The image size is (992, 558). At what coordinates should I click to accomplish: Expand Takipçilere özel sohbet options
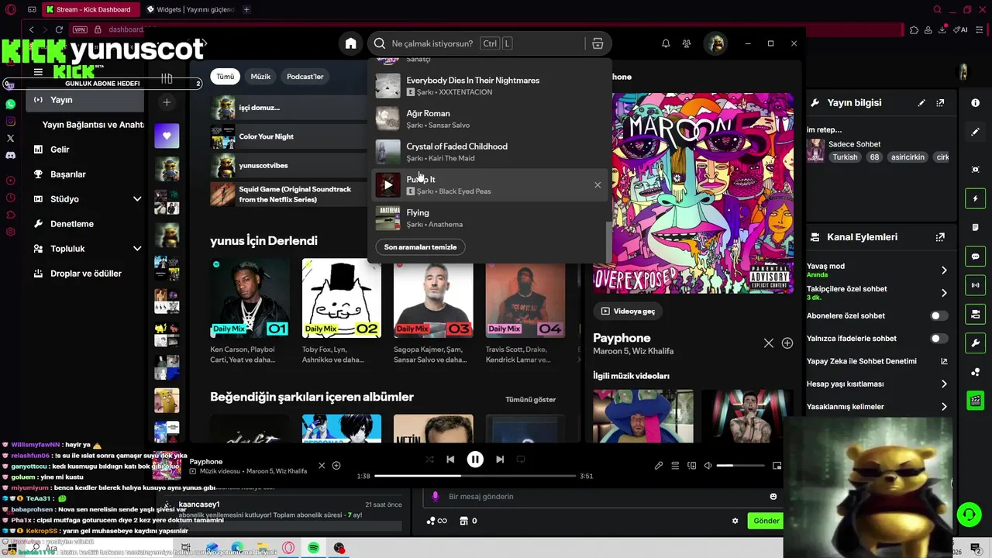click(944, 293)
